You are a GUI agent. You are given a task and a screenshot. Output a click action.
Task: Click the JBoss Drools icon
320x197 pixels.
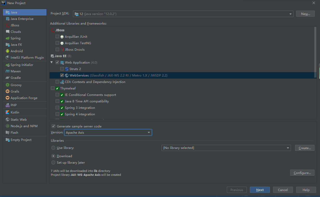(62, 49)
